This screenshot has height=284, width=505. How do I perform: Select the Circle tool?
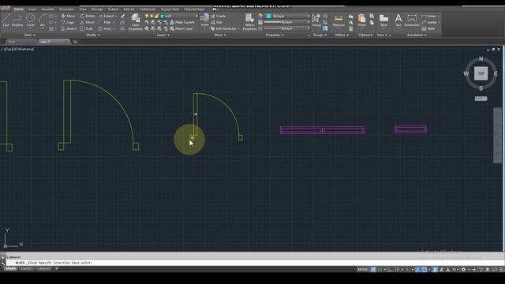click(30, 20)
